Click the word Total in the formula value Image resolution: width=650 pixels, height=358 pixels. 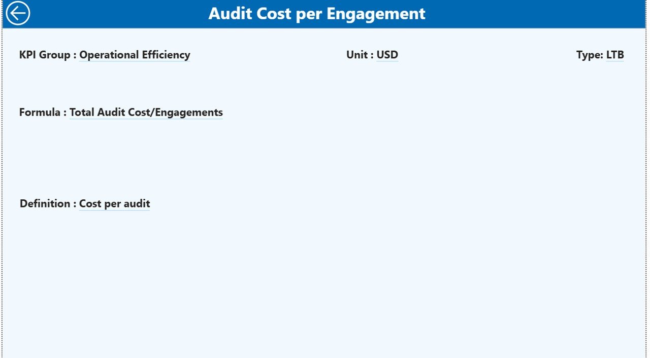[81, 112]
